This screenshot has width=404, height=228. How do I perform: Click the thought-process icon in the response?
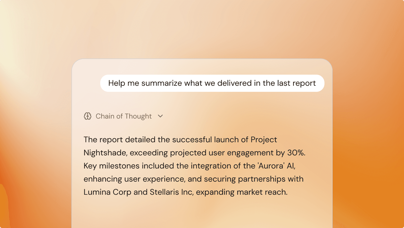(88, 116)
